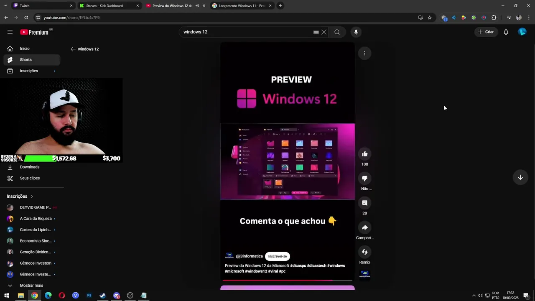Viewport: 535px width, 301px height.
Task: Open Steam from the taskbar
Action: pos(102,296)
